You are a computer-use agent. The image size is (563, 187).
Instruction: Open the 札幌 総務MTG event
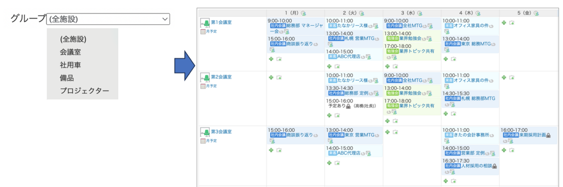[479, 98]
